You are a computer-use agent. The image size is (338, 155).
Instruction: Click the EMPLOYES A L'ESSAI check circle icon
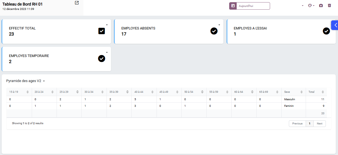point(326,31)
